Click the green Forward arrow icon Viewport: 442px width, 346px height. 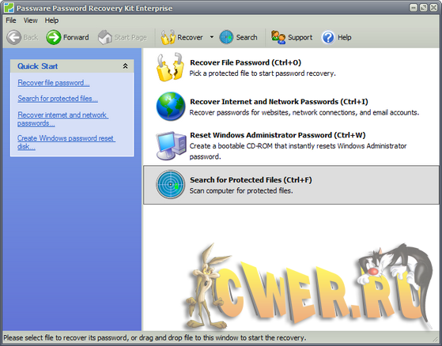pyautogui.click(x=54, y=37)
